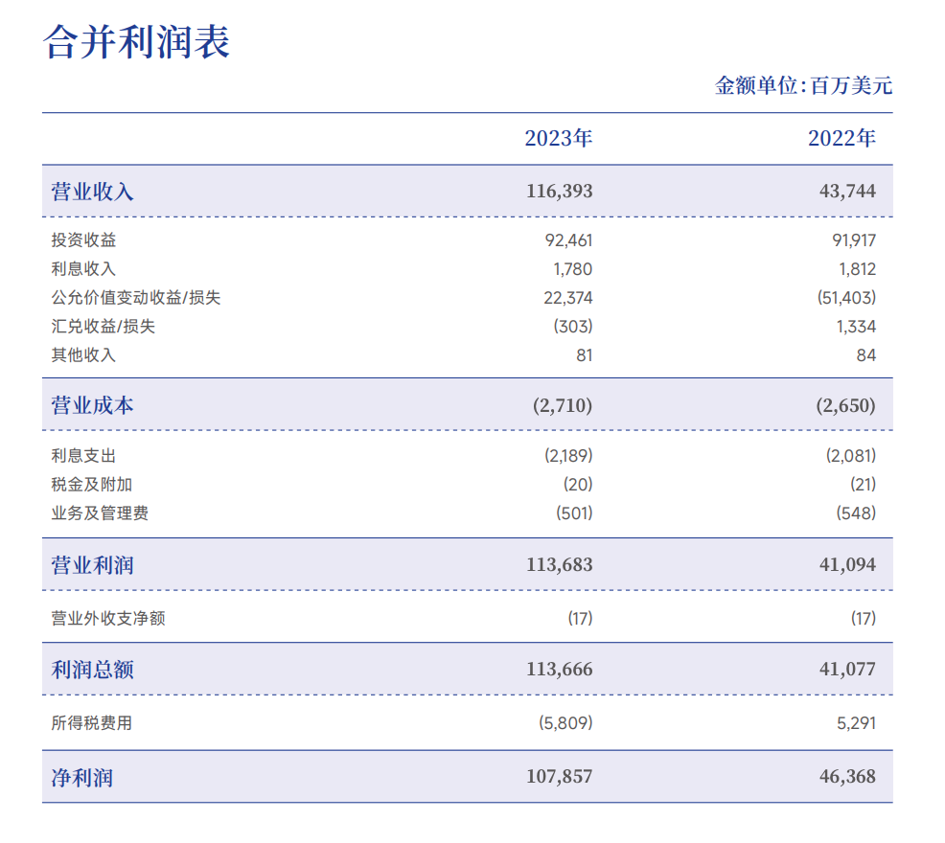The image size is (945, 843).
Task: Click the 利息收入 value 1,780
Action: (573, 269)
